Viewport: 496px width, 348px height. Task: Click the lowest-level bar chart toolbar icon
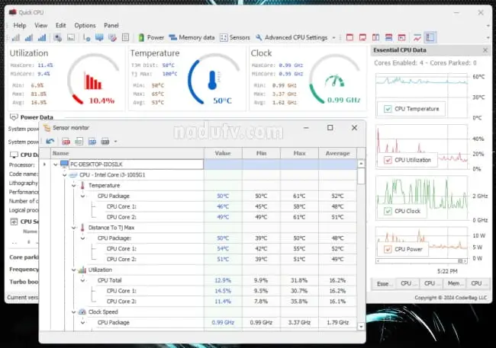[x=15, y=37]
